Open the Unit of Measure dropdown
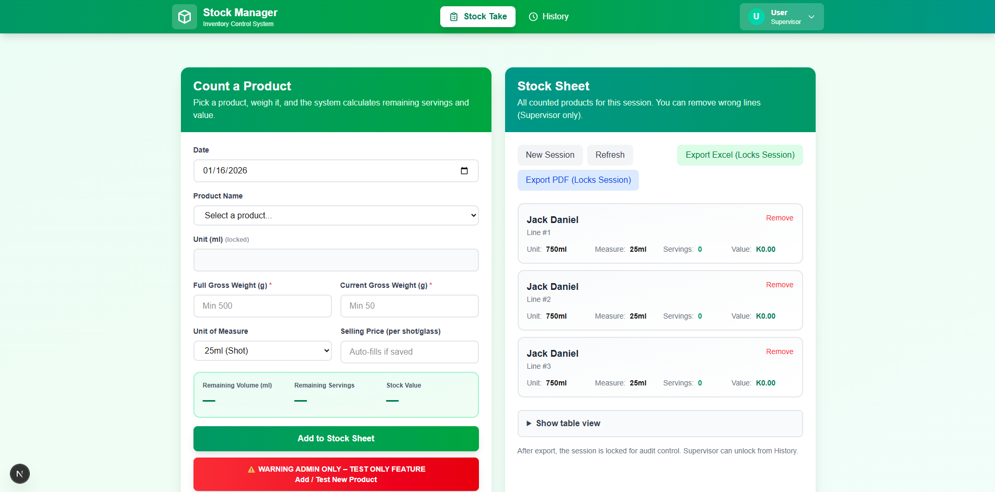Viewport: 995px width, 492px height. click(x=262, y=350)
